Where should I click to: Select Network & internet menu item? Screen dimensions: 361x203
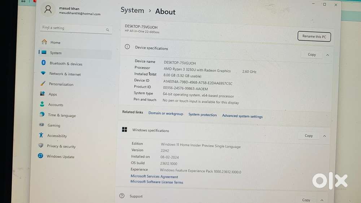tap(65, 74)
